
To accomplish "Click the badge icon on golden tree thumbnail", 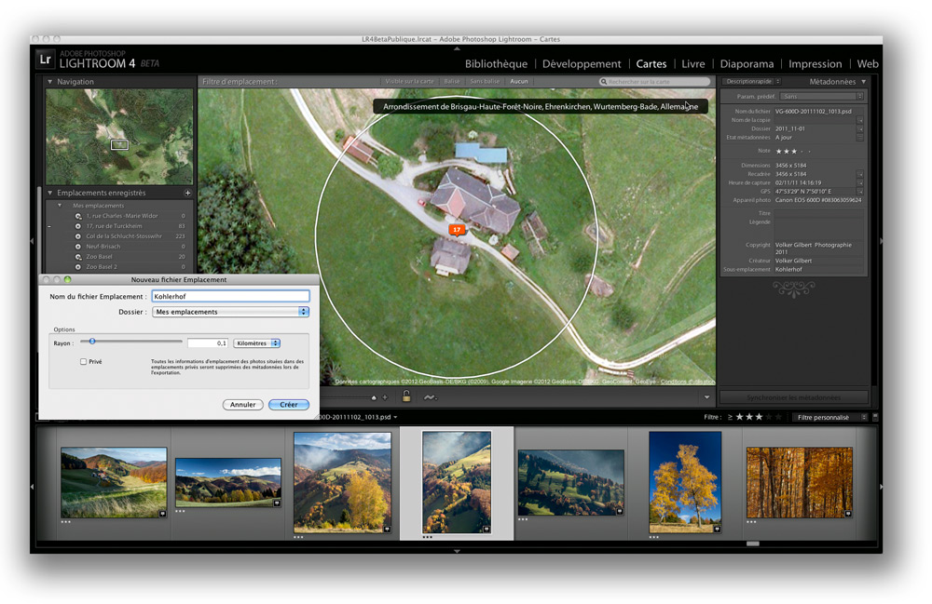I will coord(717,529).
